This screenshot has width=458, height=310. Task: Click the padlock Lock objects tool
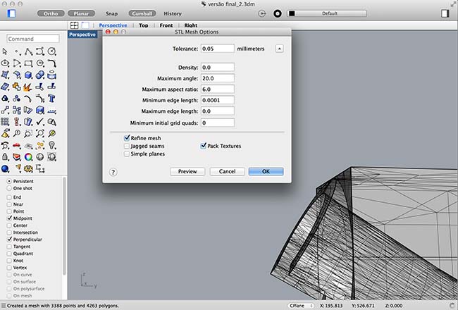[x=5, y=157]
